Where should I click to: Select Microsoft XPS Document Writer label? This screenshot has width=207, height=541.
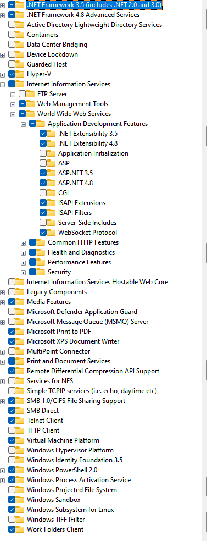[x=73, y=341]
